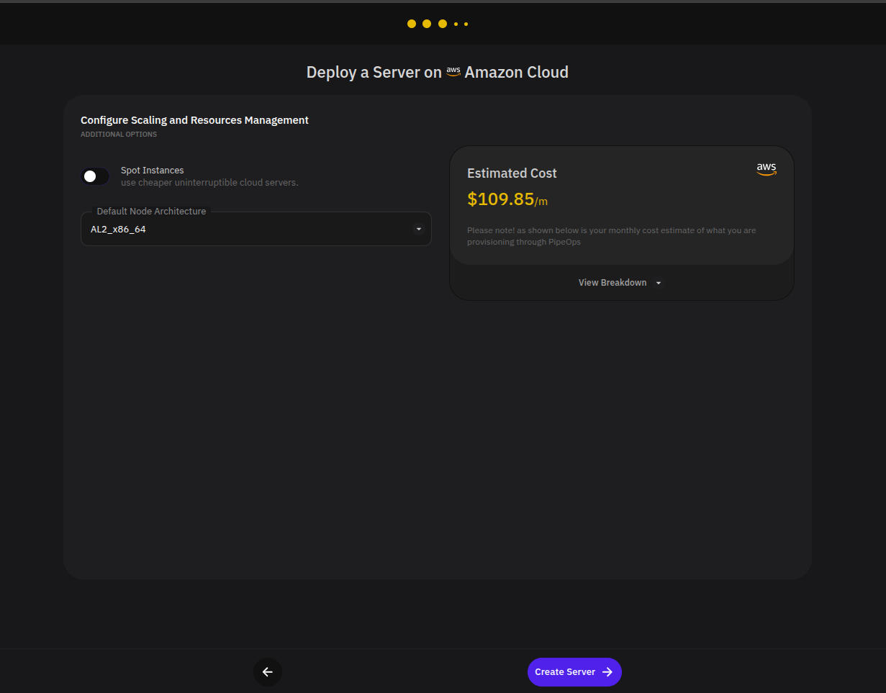Select the second step progress dot

coord(427,24)
